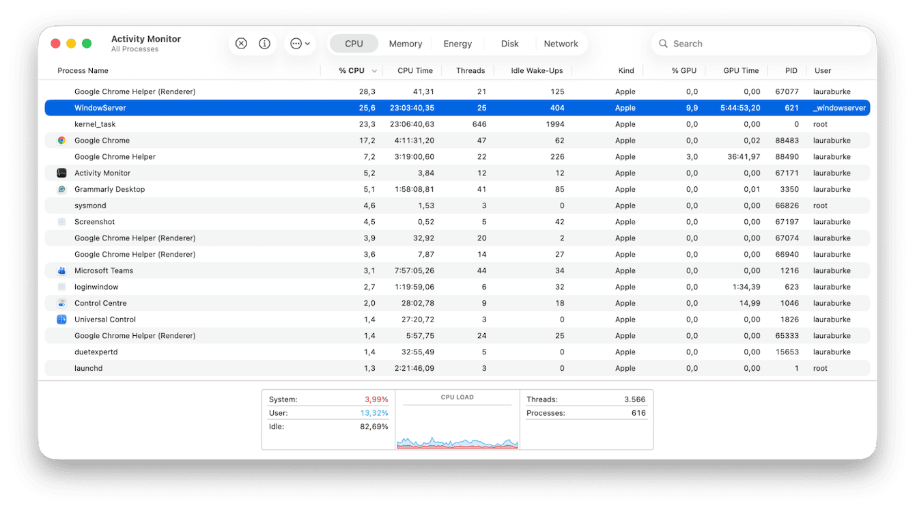The width and height of the screenshot is (915, 510).
Task: Open the Network tab
Action: (561, 43)
